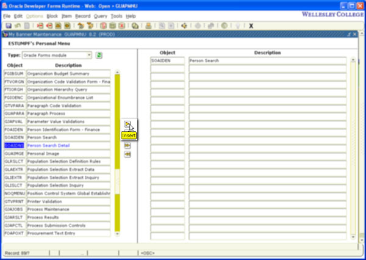The width and height of the screenshot is (366, 260).
Task: Open the Edit menu
Action: point(18,16)
